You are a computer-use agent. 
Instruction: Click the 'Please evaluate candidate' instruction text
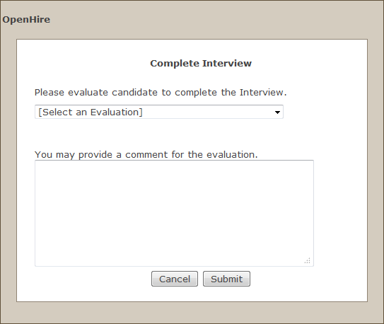pos(161,93)
